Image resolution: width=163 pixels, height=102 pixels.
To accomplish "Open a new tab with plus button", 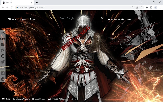I will pos(37,3).
